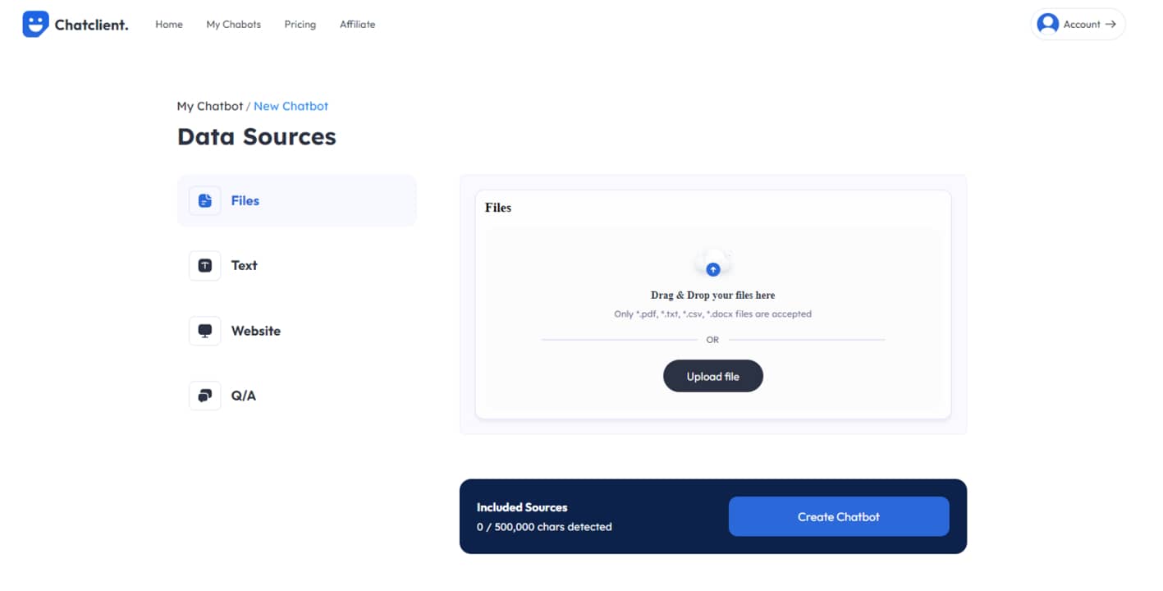This screenshot has height=591, width=1163.
Task: Visit the Affiliate page
Action: [x=357, y=25]
